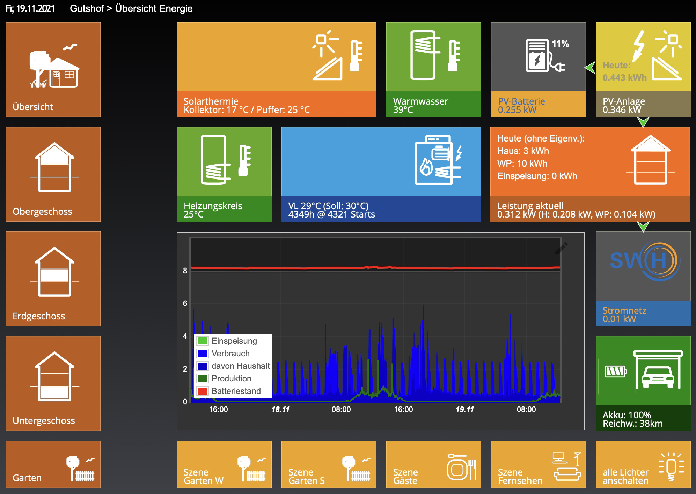Click Batteriestand red legend swatch
This screenshot has width=696, height=494.
[203, 391]
